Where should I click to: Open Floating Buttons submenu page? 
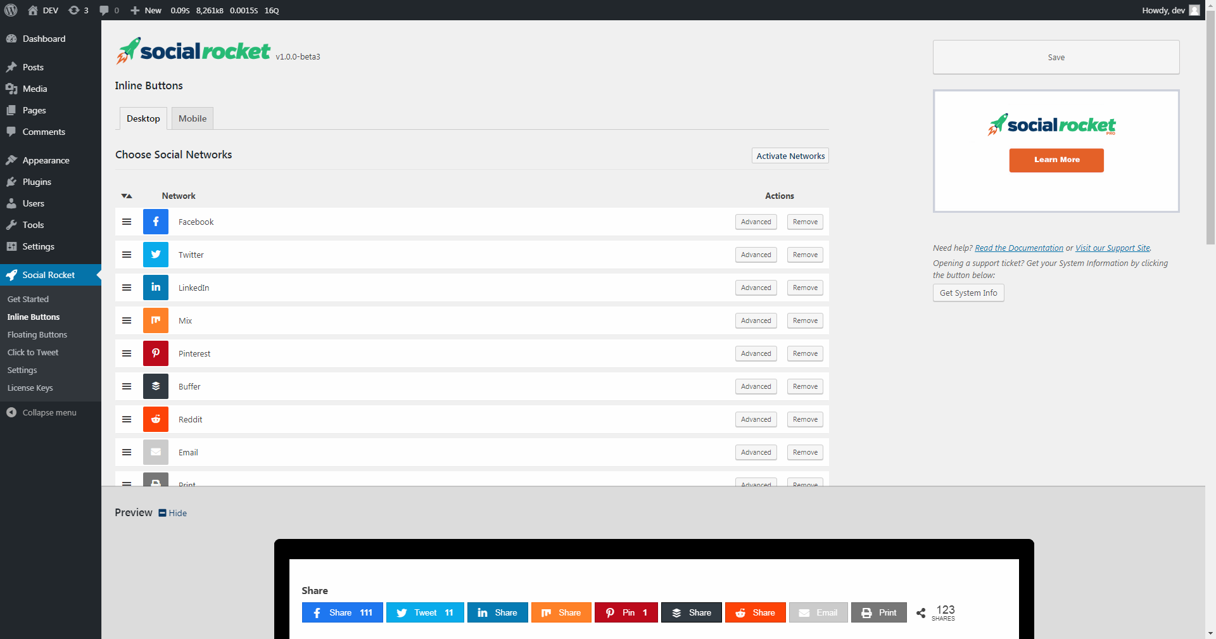click(37, 334)
